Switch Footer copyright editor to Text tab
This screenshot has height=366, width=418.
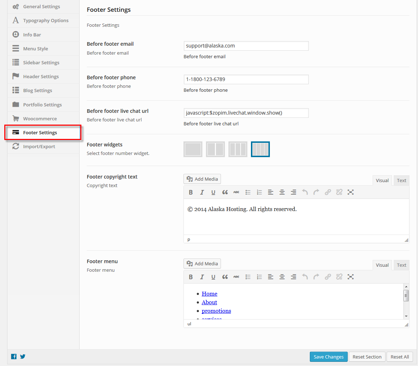coord(402,180)
